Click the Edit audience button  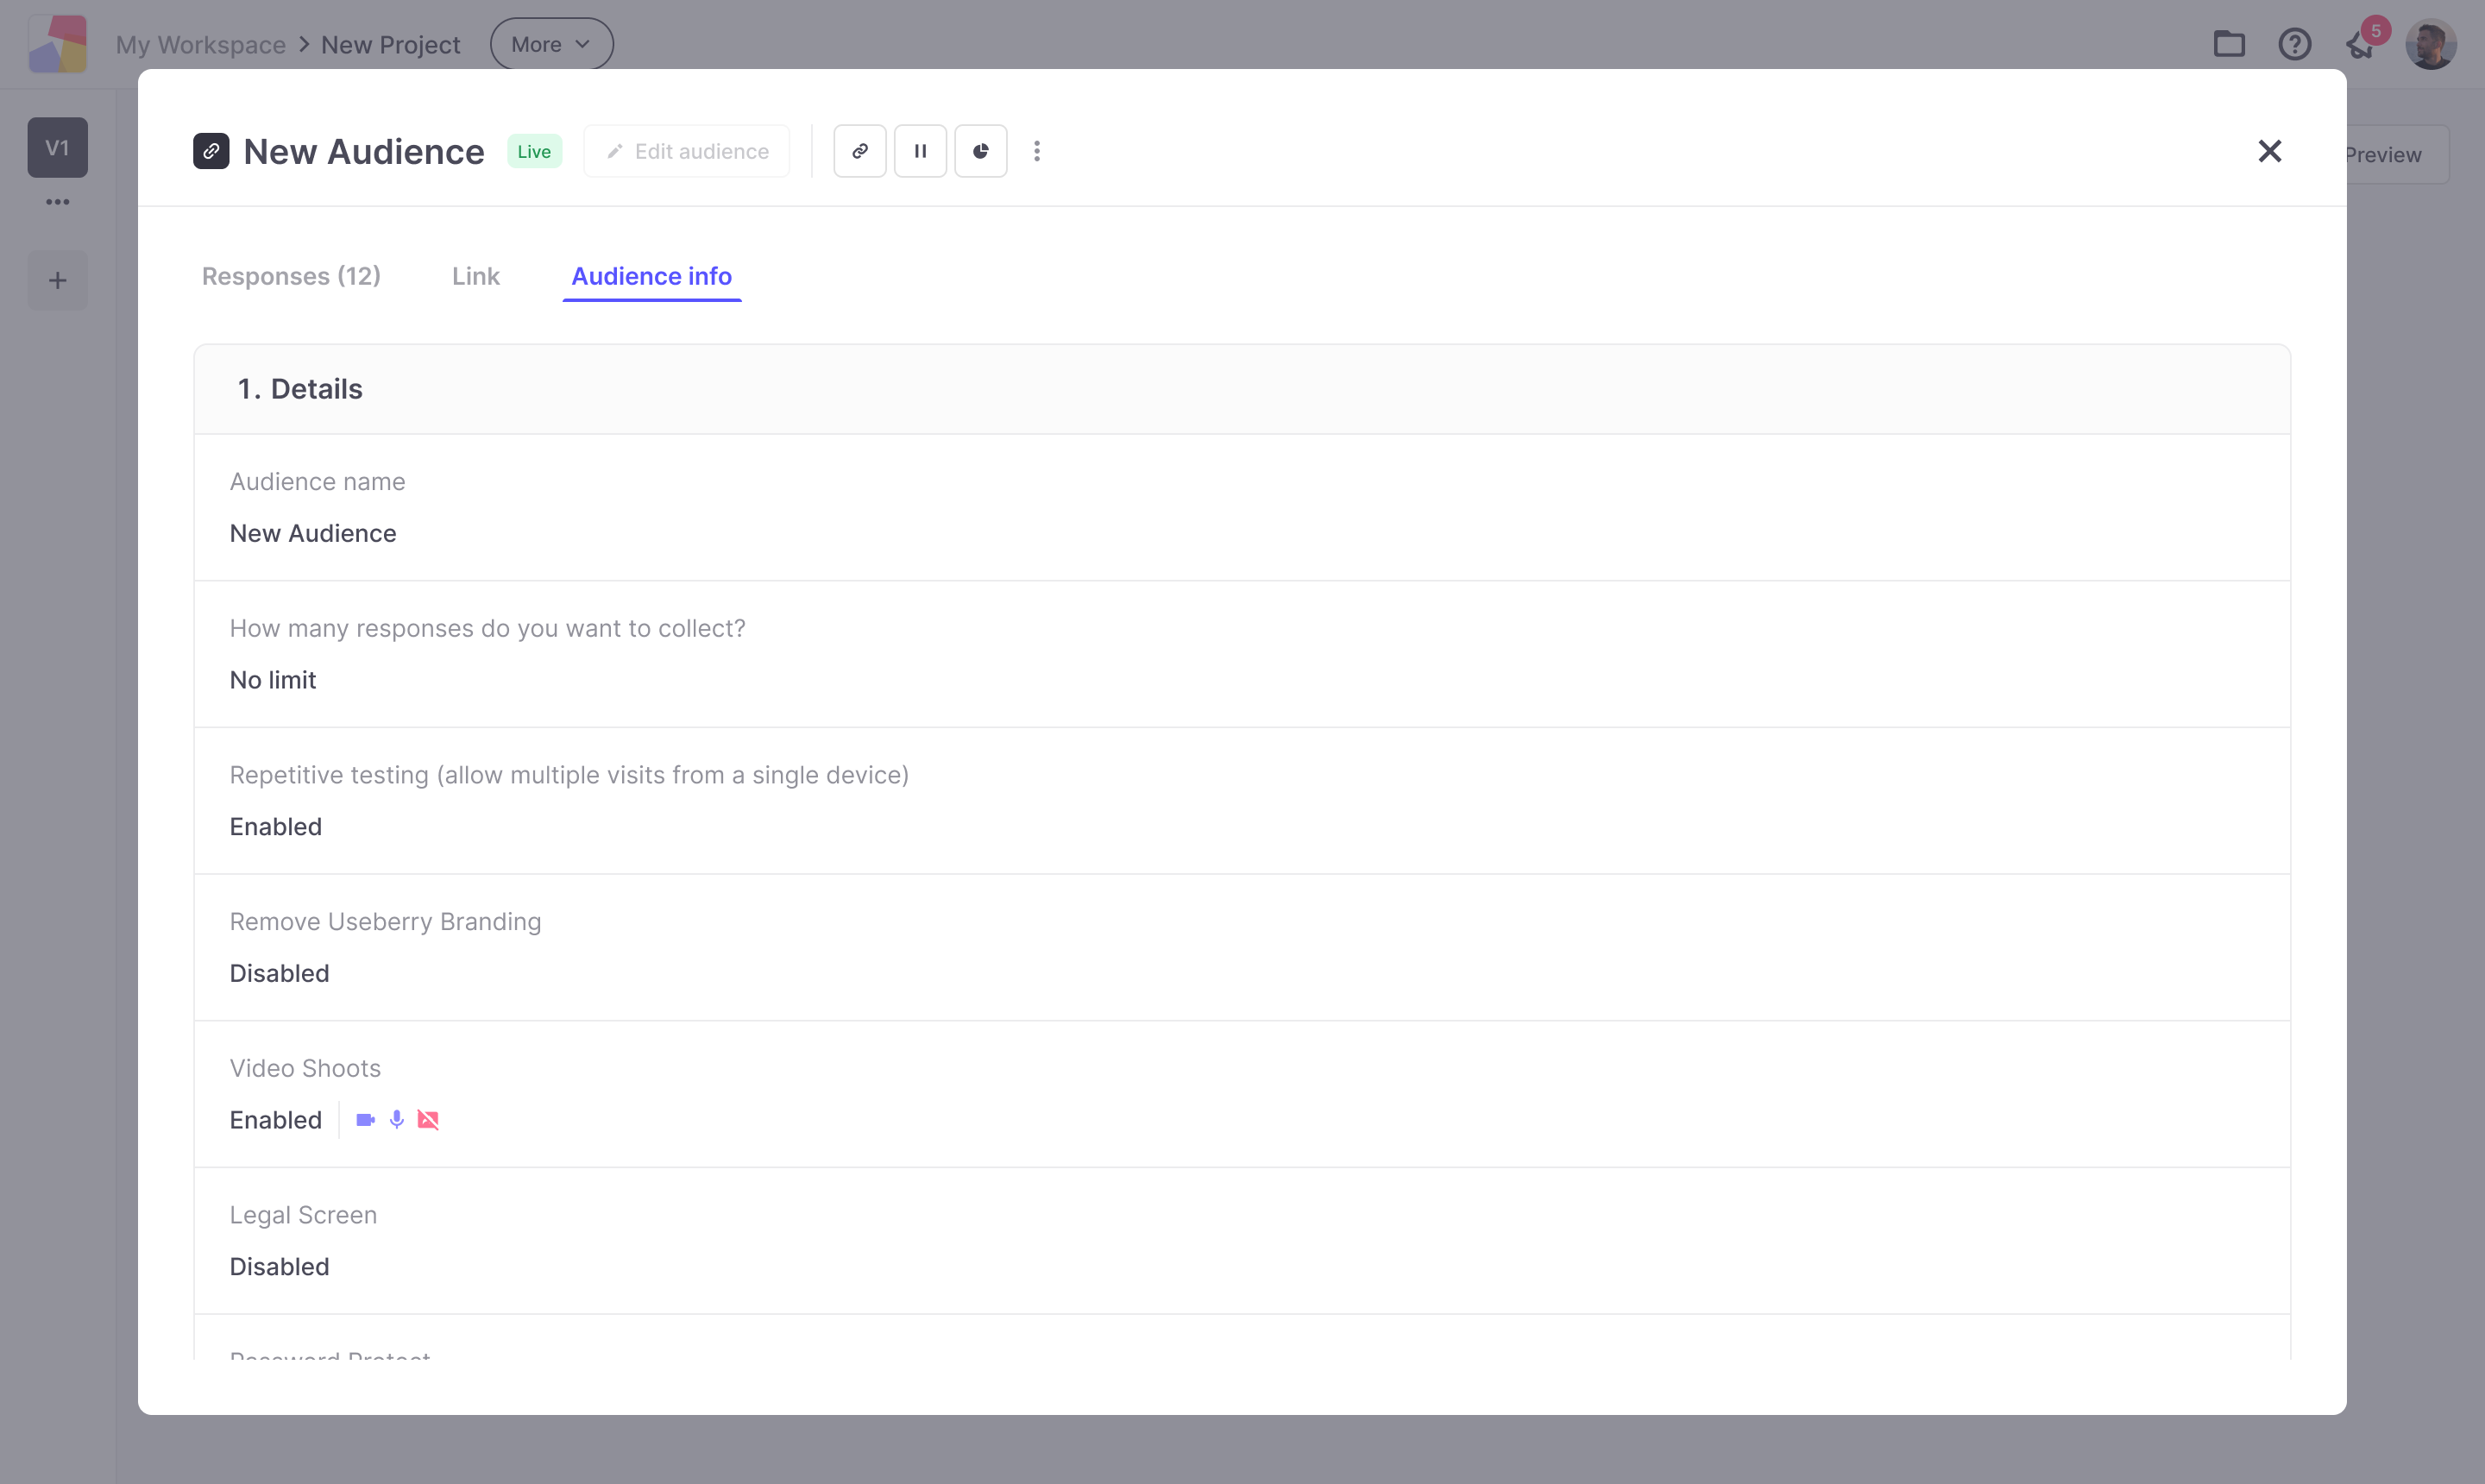pyautogui.click(x=687, y=151)
